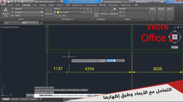Image resolution: width=183 pixels, height=102 pixels.
Task: Open the text height 350.00 dropdown
Action: [42, 16]
